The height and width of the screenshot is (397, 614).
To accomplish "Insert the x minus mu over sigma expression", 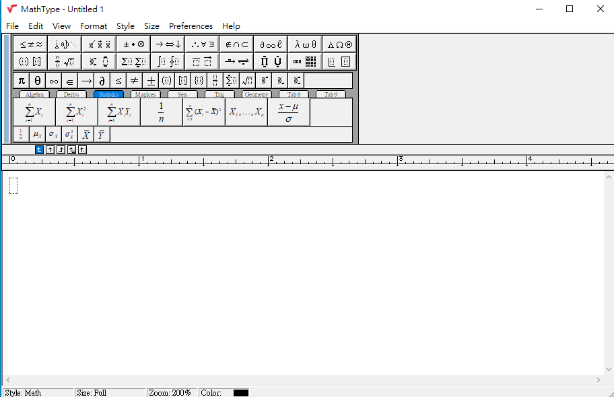I will pyautogui.click(x=289, y=112).
